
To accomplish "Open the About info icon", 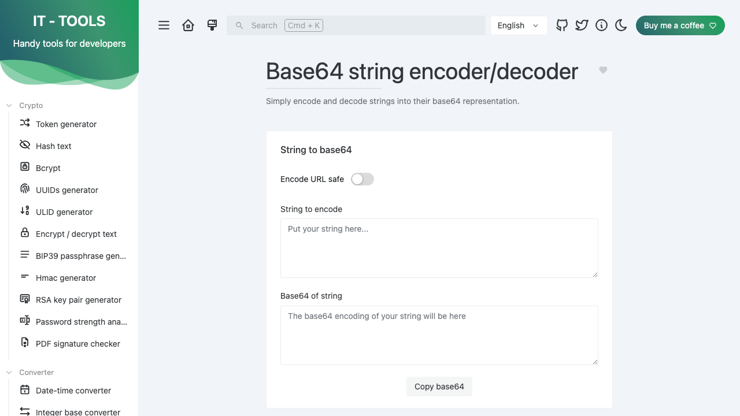I will click(601, 25).
